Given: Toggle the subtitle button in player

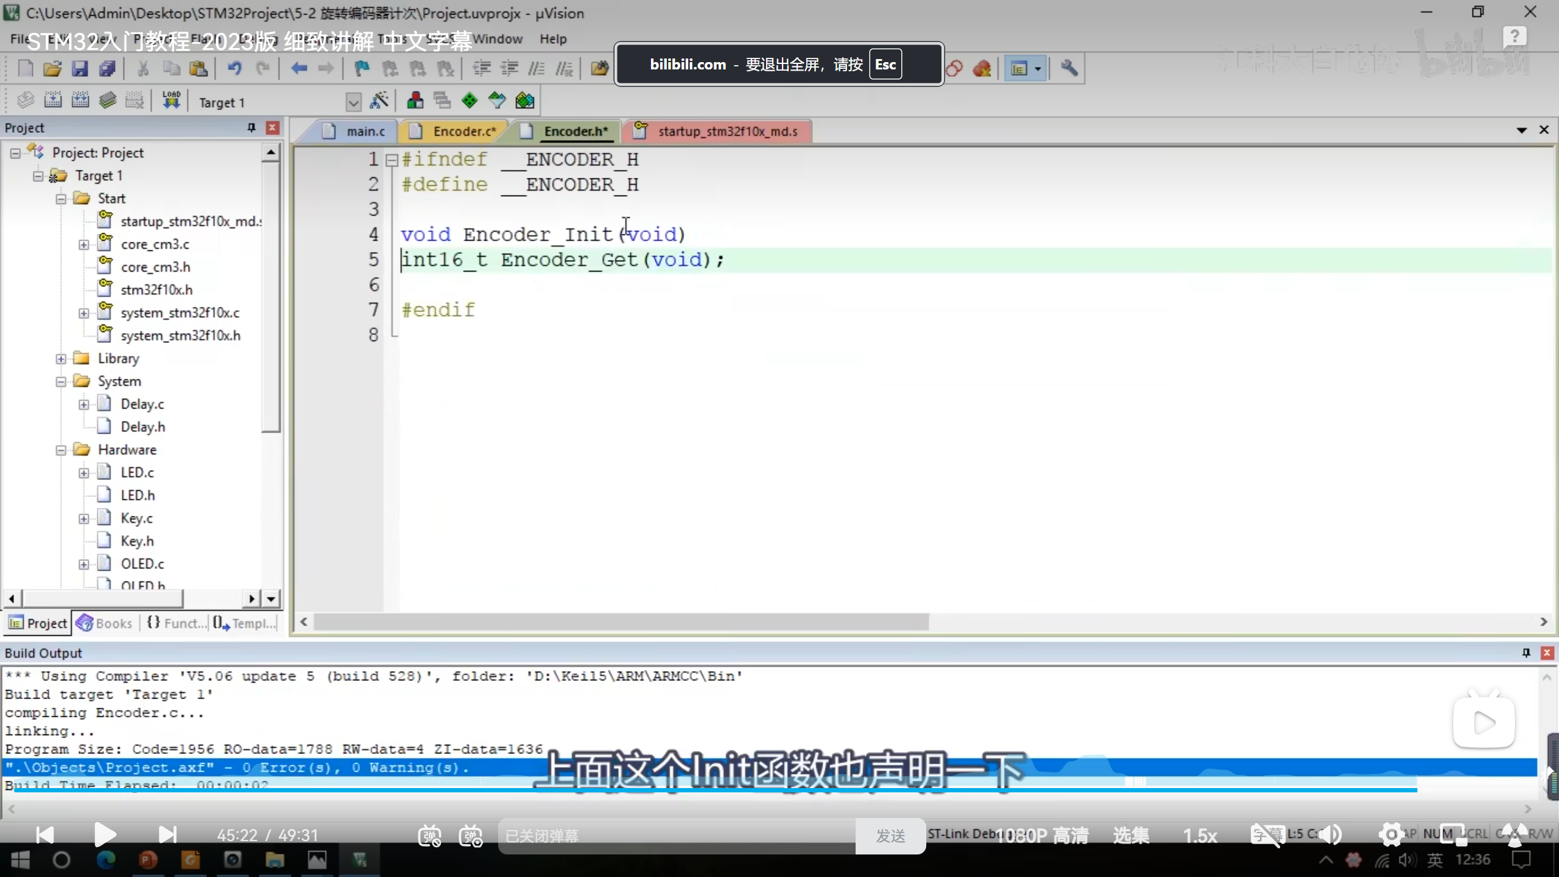Looking at the screenshot, I should pyautogui.click(x=1267, y=834).
